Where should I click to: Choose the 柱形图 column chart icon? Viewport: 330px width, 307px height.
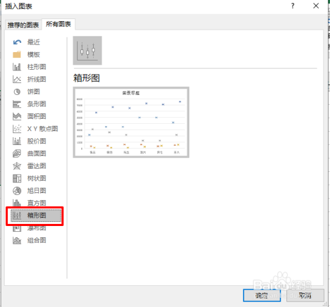click(x=17, y=67)
